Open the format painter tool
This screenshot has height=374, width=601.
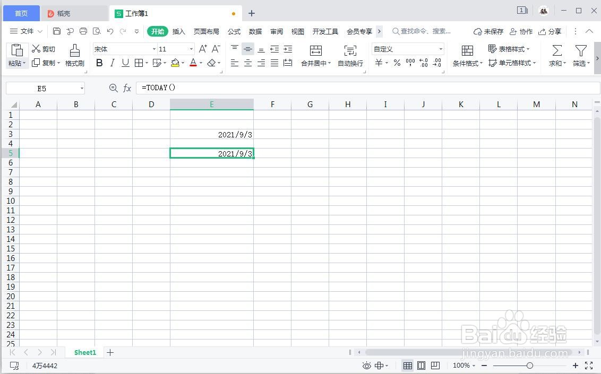[x=74, y=56]
